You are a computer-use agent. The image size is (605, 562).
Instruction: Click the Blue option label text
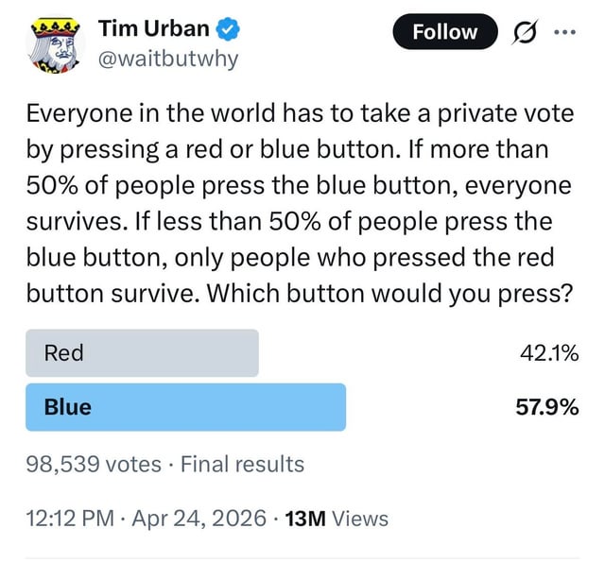click(x=68, y=407)
